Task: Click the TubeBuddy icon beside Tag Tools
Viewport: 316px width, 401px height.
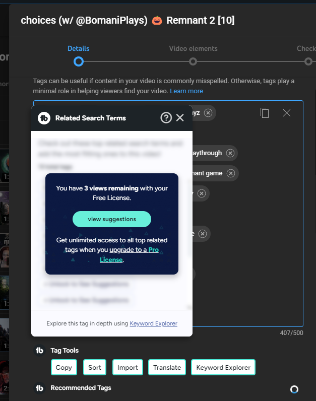Action: point(39,351)
